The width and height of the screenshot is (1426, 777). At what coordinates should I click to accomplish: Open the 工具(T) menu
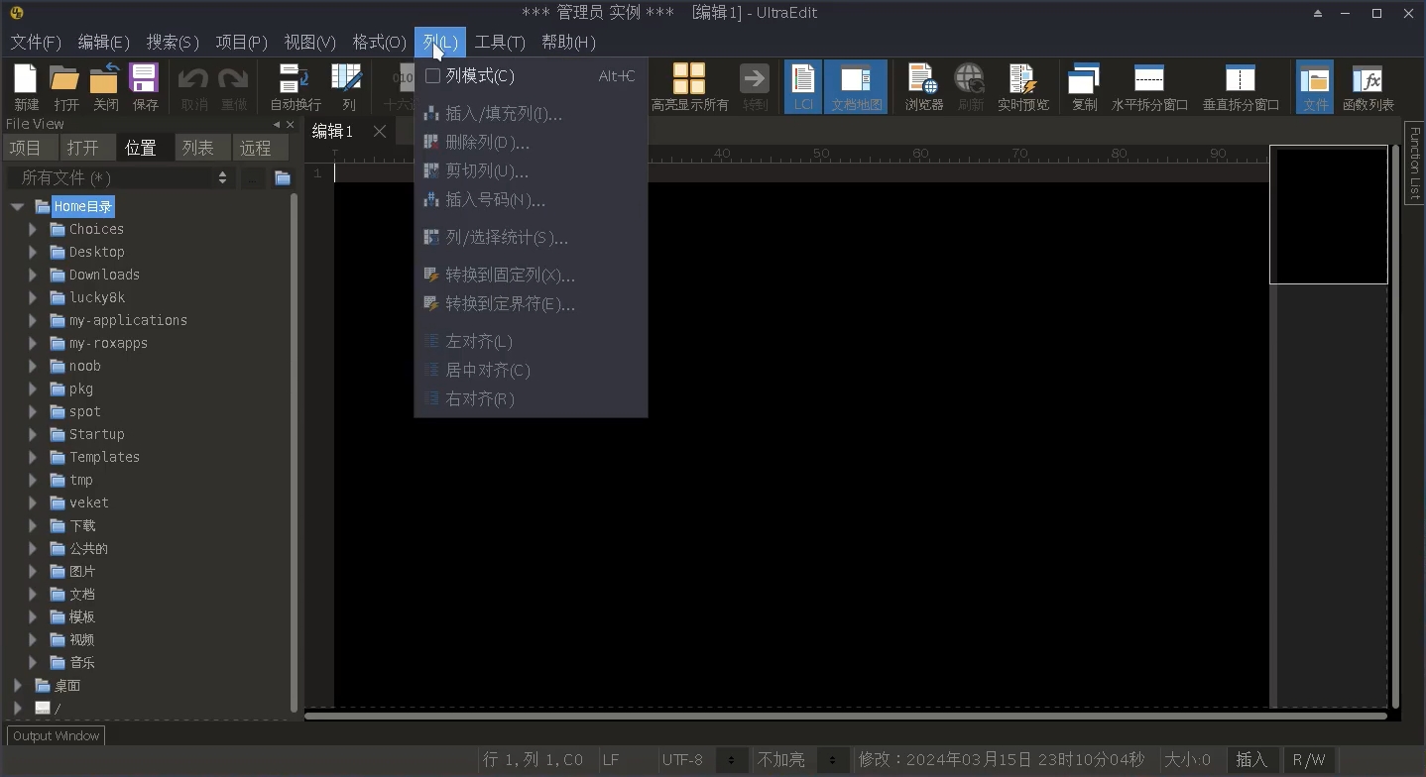point(499,42)
